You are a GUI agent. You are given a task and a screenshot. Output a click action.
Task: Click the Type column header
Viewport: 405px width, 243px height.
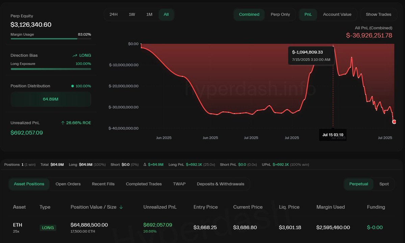[x=45, y=207]
